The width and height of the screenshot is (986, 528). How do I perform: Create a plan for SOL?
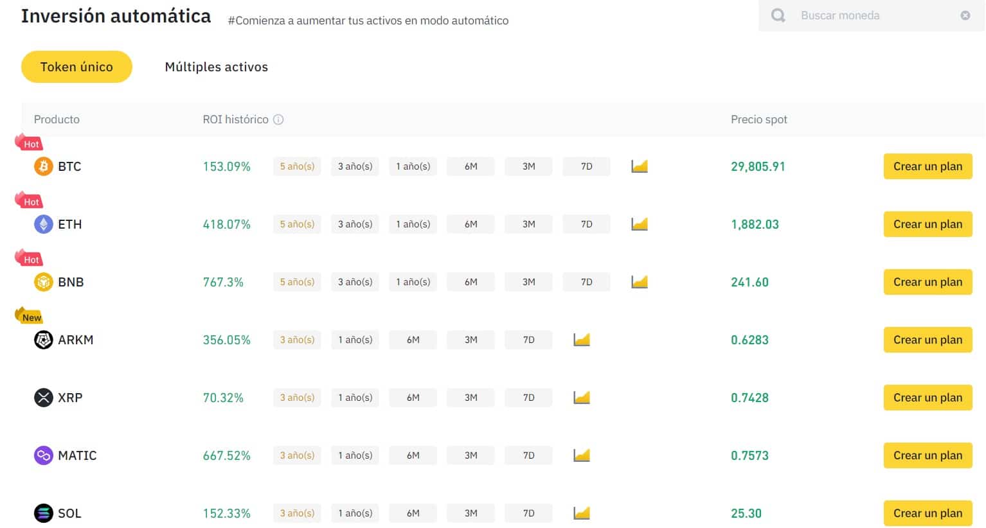(928, 513)
